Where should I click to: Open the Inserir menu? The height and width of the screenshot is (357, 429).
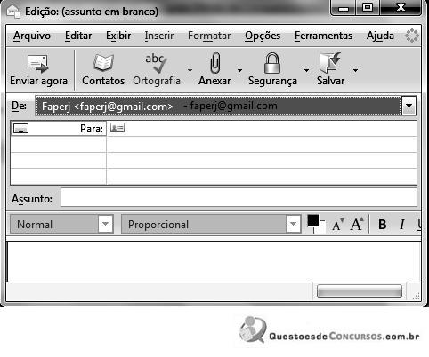click(159, 36)
